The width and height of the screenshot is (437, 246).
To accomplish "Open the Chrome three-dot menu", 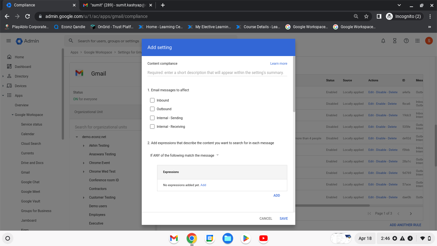I will pos(430,16).
